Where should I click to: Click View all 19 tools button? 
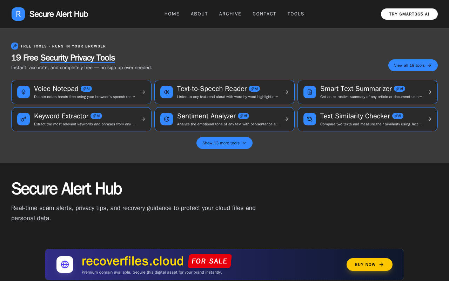[x=413, y=65]
